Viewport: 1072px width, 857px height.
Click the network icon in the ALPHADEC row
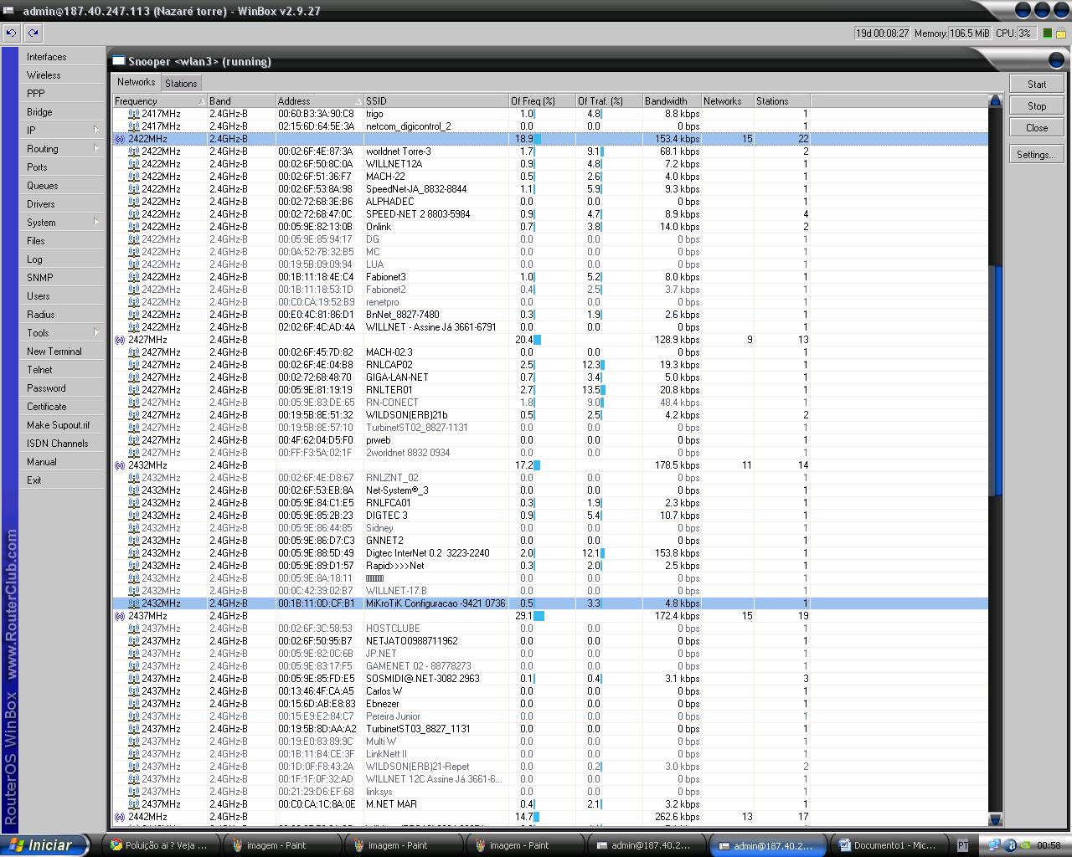(x=133, y=202)
